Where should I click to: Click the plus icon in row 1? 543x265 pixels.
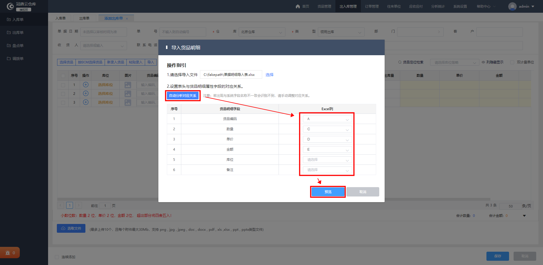coord(86,85)
